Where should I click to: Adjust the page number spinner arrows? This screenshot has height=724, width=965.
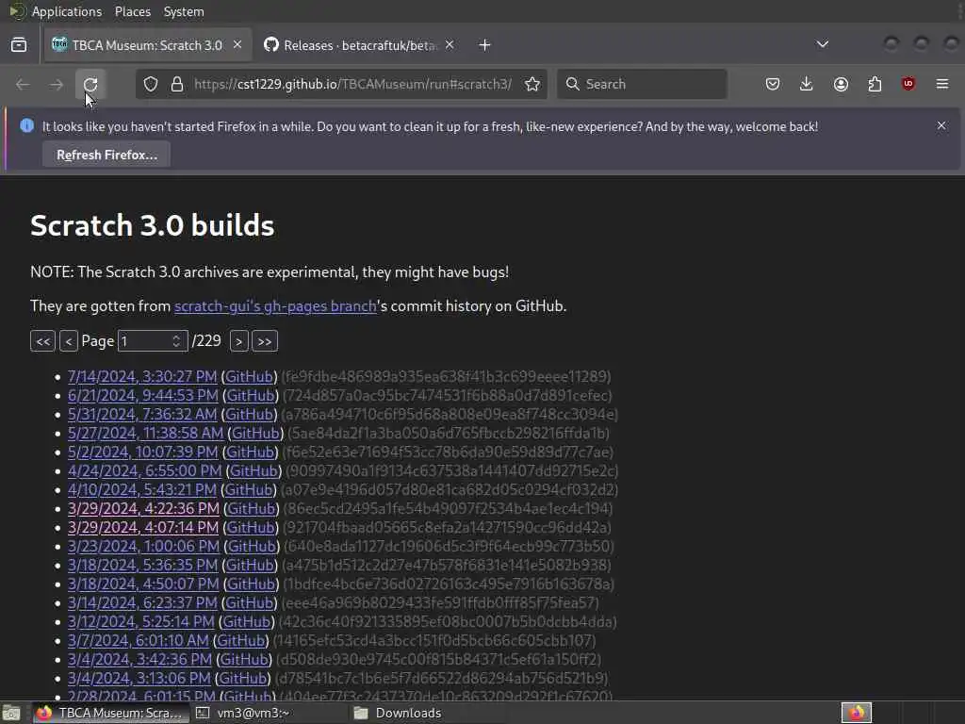pyautogui.click(x=176, y=341)
